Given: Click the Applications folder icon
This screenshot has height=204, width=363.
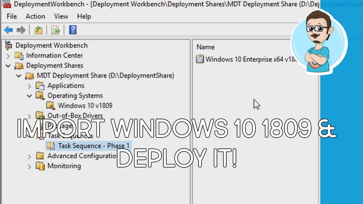Looking at the screenshot, I should pyautogui.click(x=40, y=86).
